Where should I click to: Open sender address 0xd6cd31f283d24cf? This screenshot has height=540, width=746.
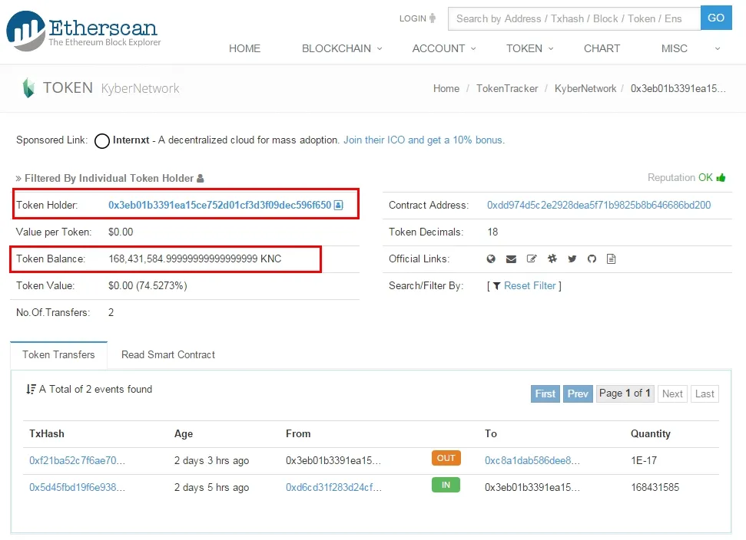(x=333, y=488)
